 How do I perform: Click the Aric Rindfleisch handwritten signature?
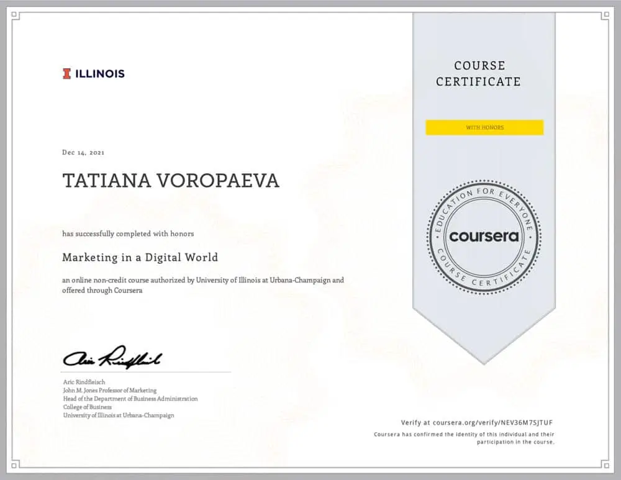[x=112, y=357]
